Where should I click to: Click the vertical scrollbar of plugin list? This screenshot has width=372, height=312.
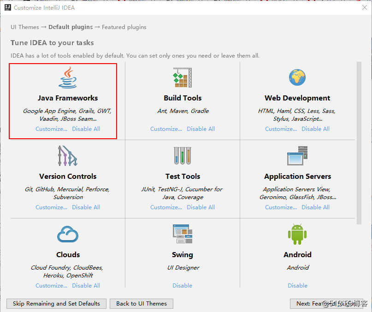[x=359, y=143]
